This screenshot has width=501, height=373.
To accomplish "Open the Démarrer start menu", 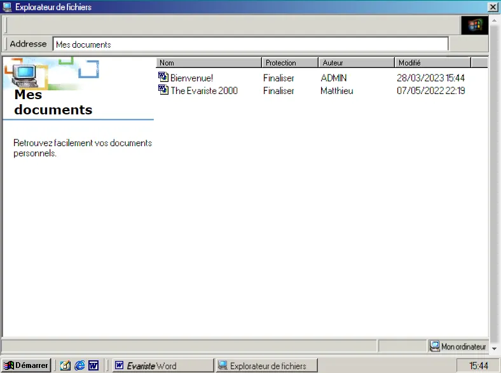I will tap(26, 365).
